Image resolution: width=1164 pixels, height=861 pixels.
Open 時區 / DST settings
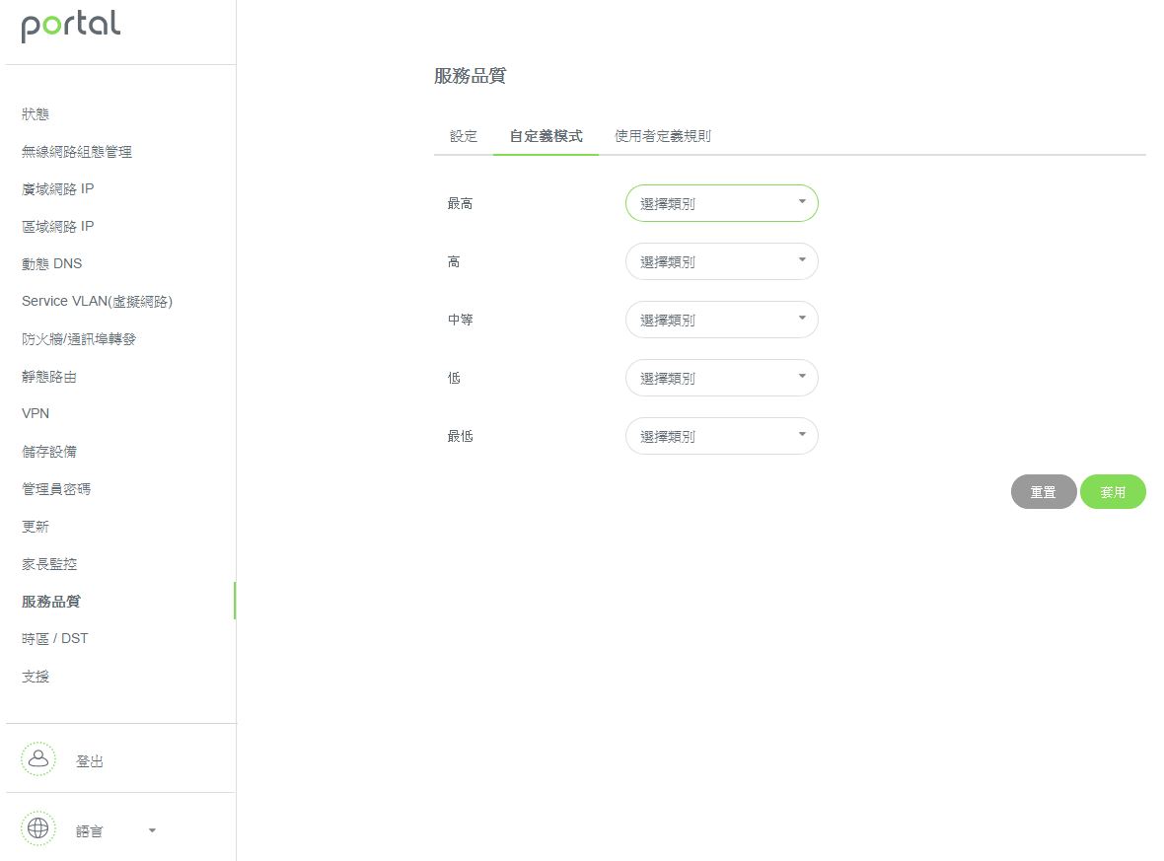click(x=55, y=638)
